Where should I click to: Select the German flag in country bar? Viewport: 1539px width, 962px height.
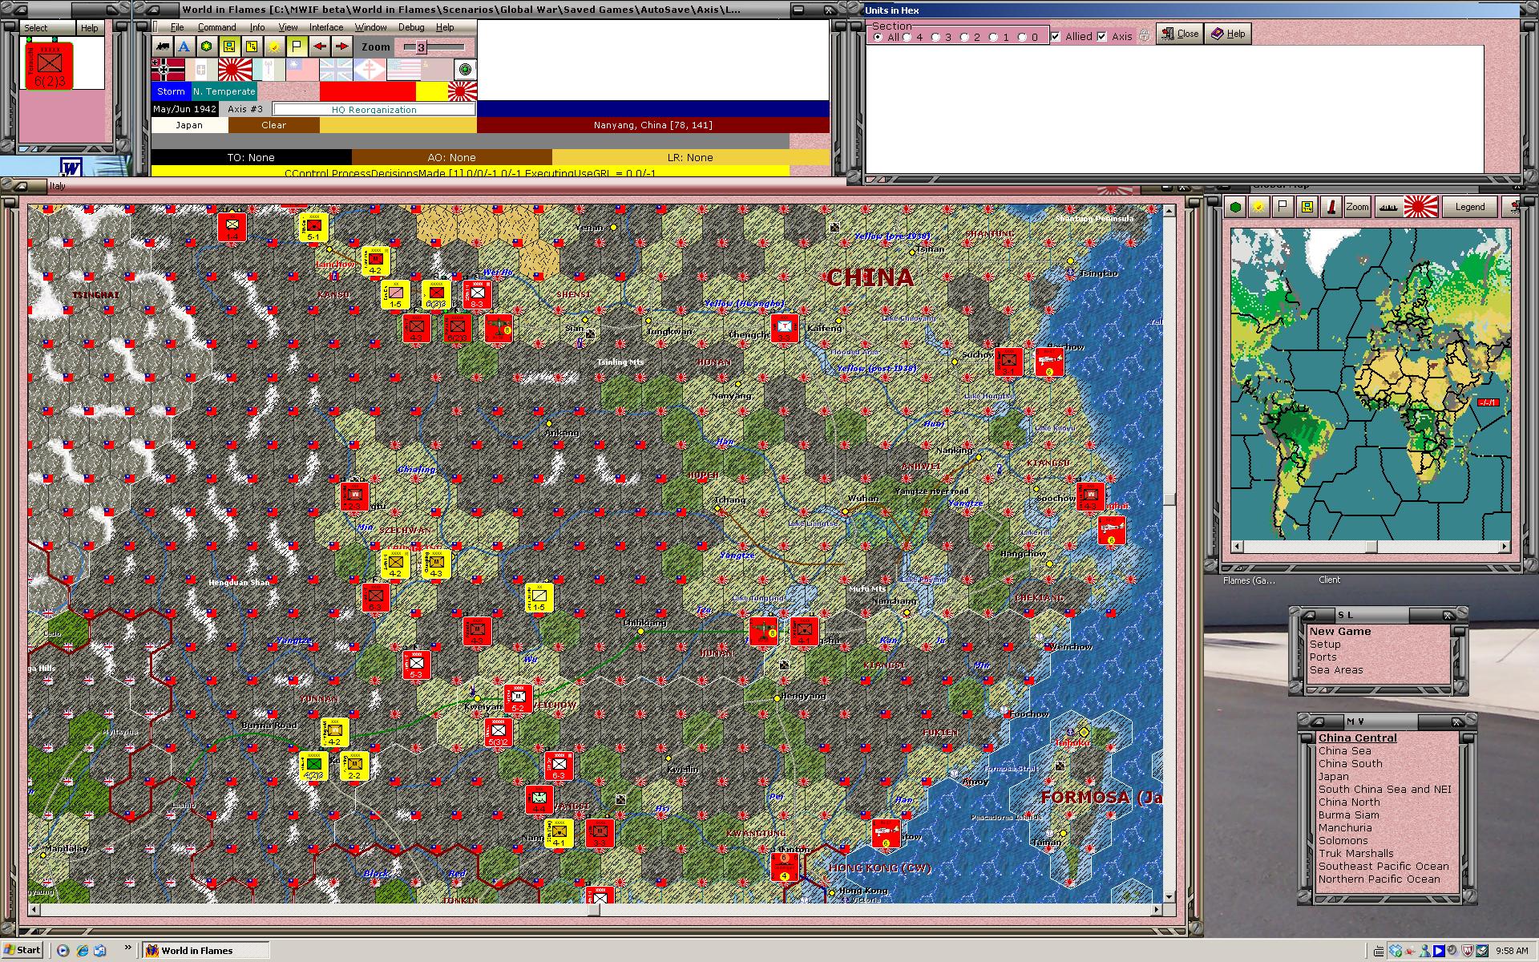tap(168, 70)
